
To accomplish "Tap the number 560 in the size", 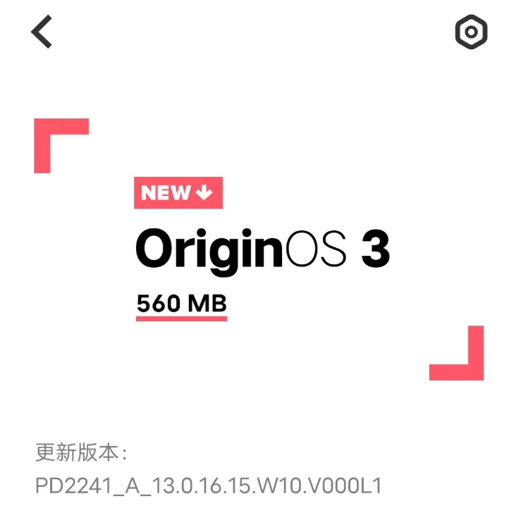I will pos(159,304).
